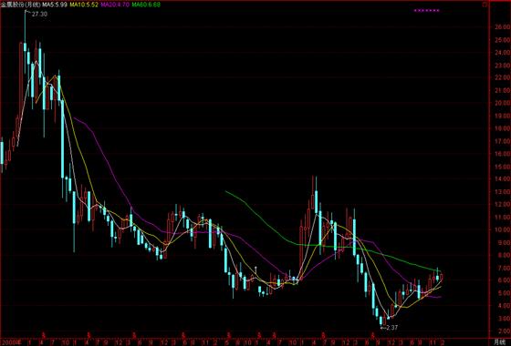Click the 26.00 price label on right axis

click(502, 27)
